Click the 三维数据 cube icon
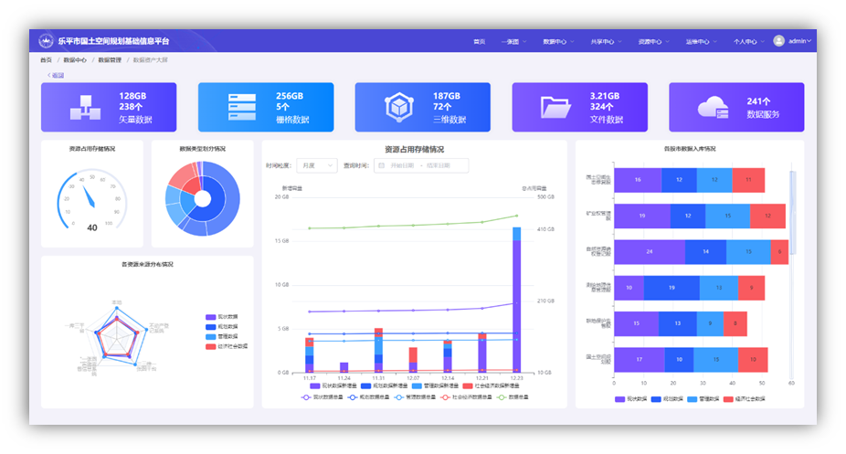This screenshot has height=454, width=846. (x=398, y=108)
